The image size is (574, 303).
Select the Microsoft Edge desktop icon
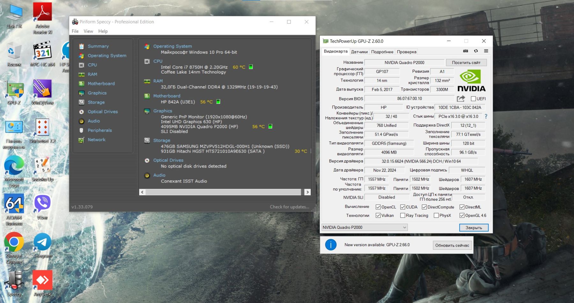(x=14, y=171)
